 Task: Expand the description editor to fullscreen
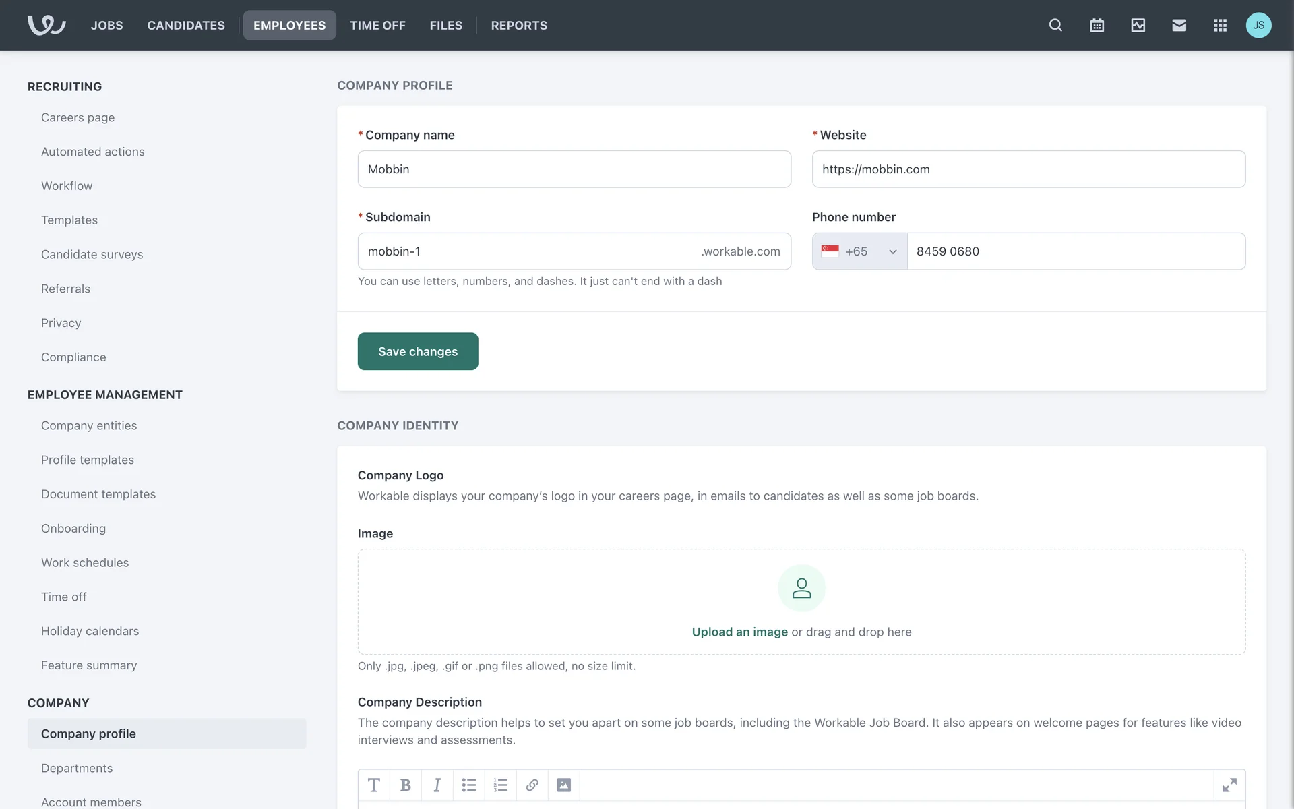coord(1229,785)
